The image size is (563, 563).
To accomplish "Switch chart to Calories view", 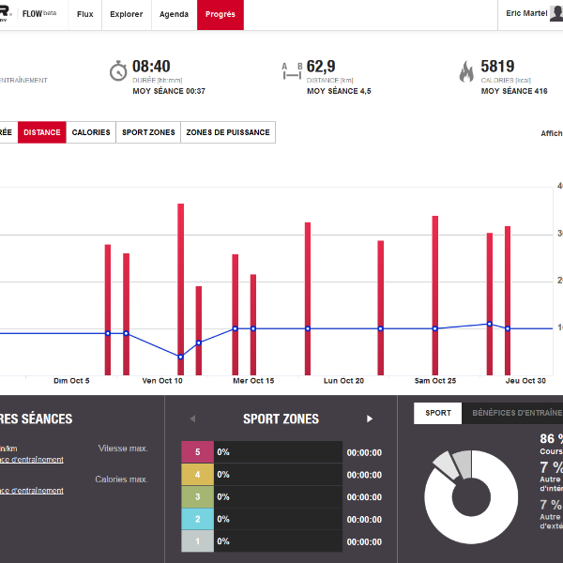I will pyautogui.click(x=91, y=132).
